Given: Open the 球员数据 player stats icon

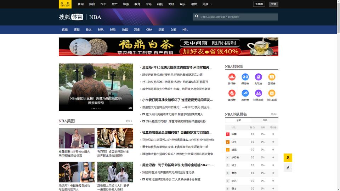Looking at the screenshot, I should pyautogui.click(x=258, y=93).
